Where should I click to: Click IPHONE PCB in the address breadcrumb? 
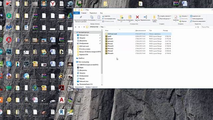pos(94,27)
